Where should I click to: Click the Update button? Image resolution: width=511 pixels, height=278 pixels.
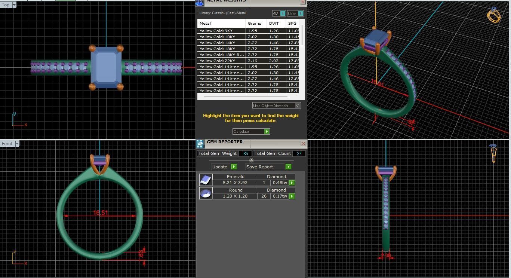[x=221, y=167]
